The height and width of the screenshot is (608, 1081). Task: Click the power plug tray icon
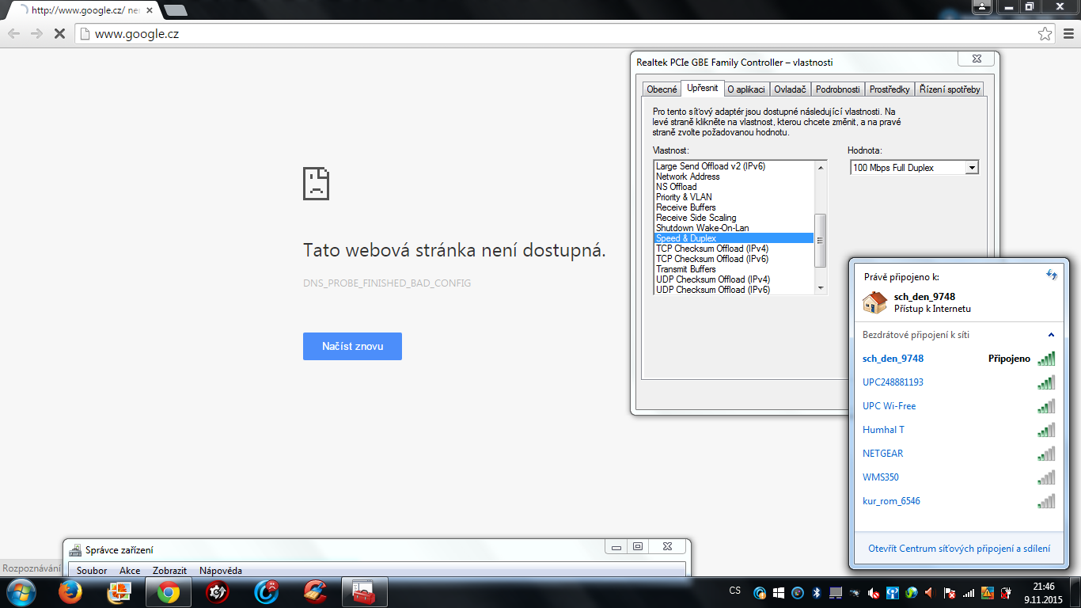pyautogui.click(x=1006, y=592)
